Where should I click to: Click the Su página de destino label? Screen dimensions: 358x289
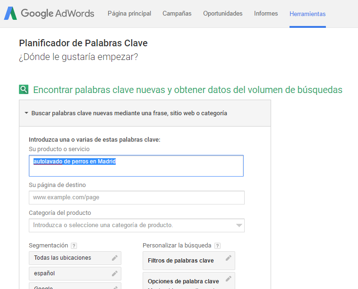coord(57,185)
